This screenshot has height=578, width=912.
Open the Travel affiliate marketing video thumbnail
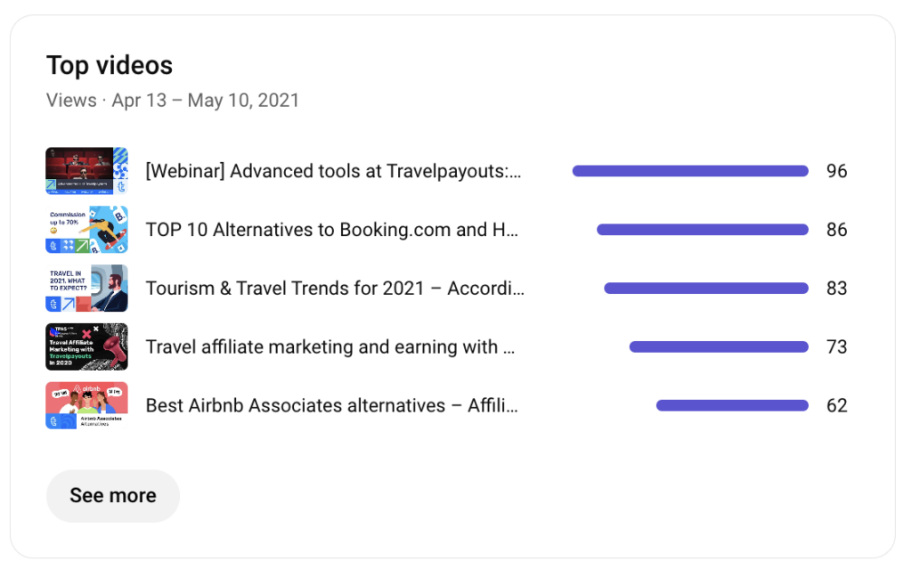(x=86, y=346)
